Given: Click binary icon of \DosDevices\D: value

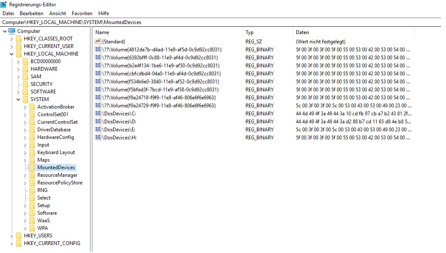Looking at the screenshot, I should point(98,121).
